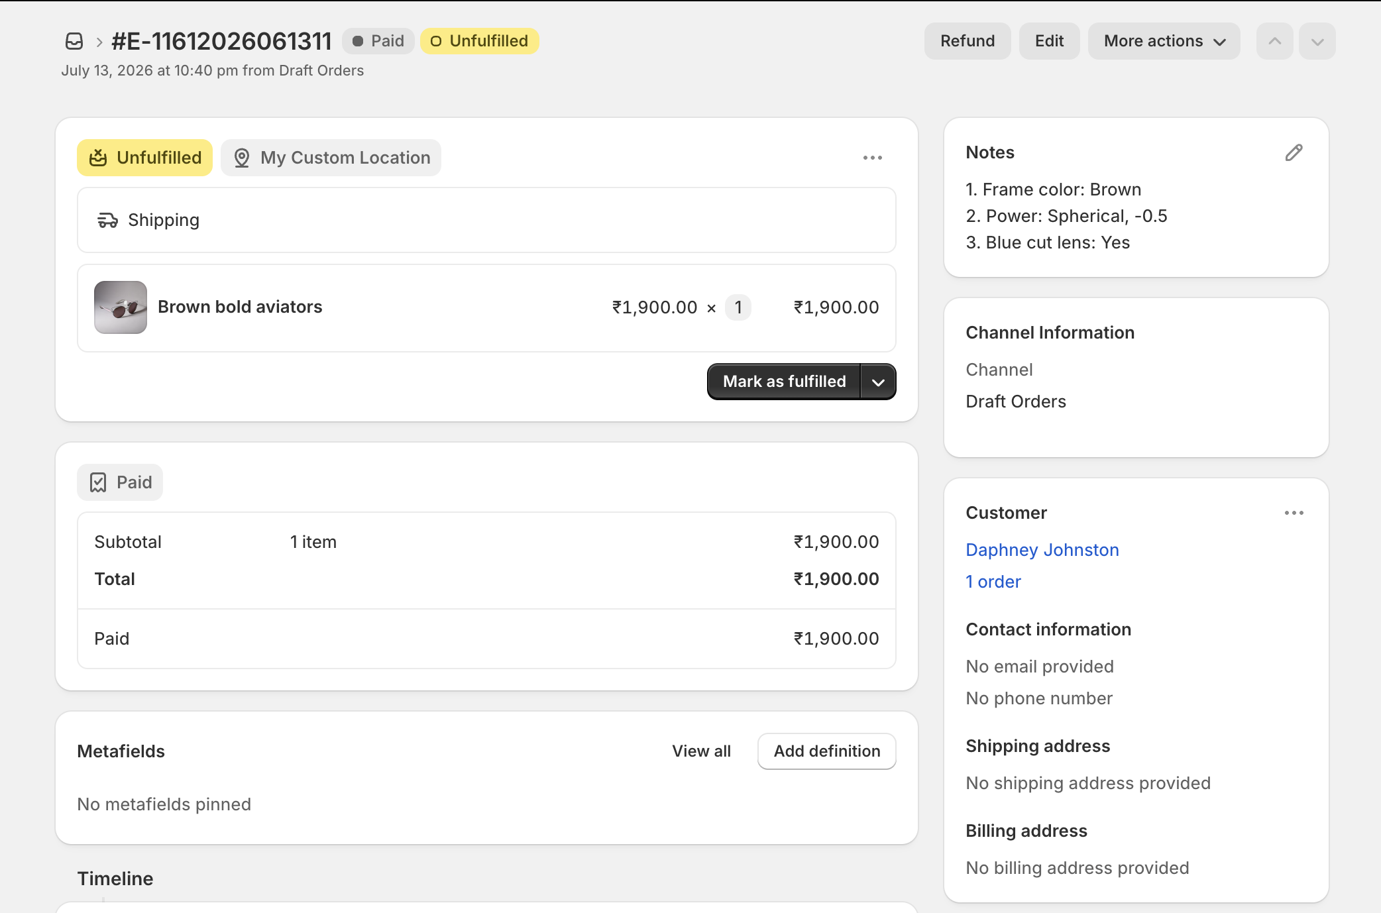The image size is (1381, 913).
Task: Click the orders inbox breadcrumb icon
Action: [74, 41]
